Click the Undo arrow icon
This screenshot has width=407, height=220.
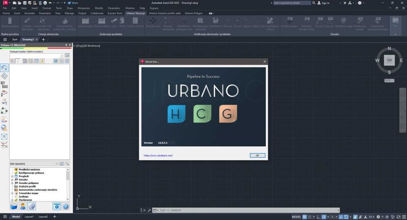click(50, 3)
